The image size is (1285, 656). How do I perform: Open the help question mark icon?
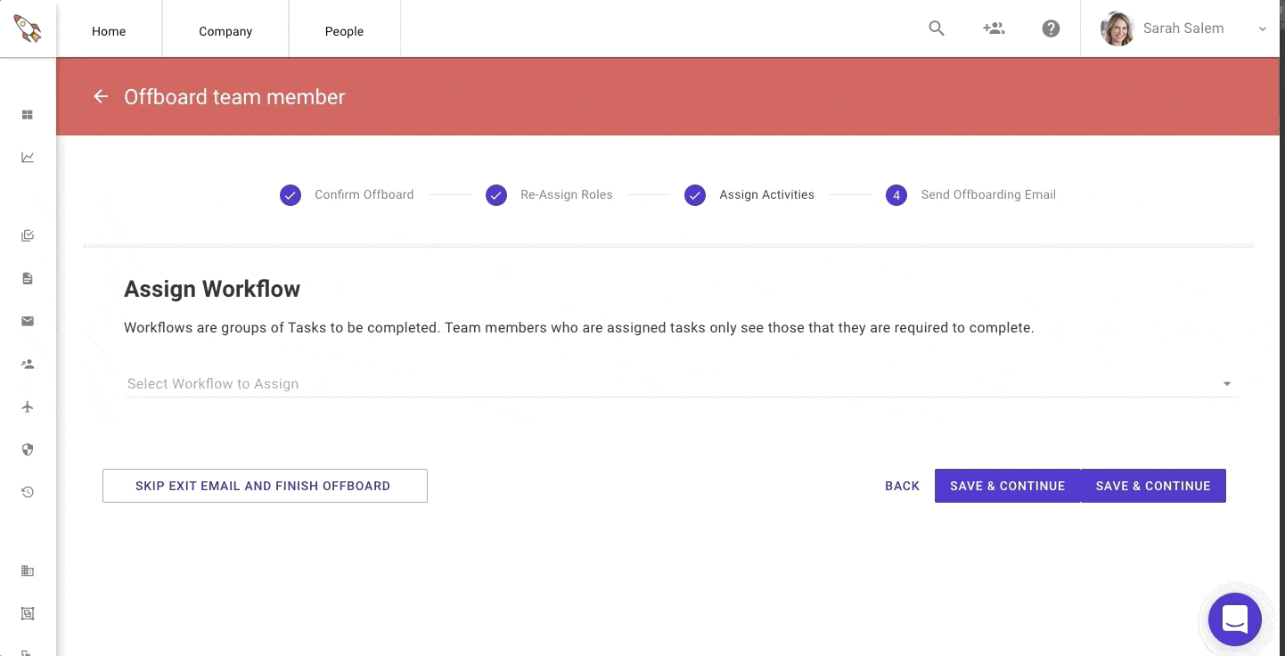(1051, 29)
